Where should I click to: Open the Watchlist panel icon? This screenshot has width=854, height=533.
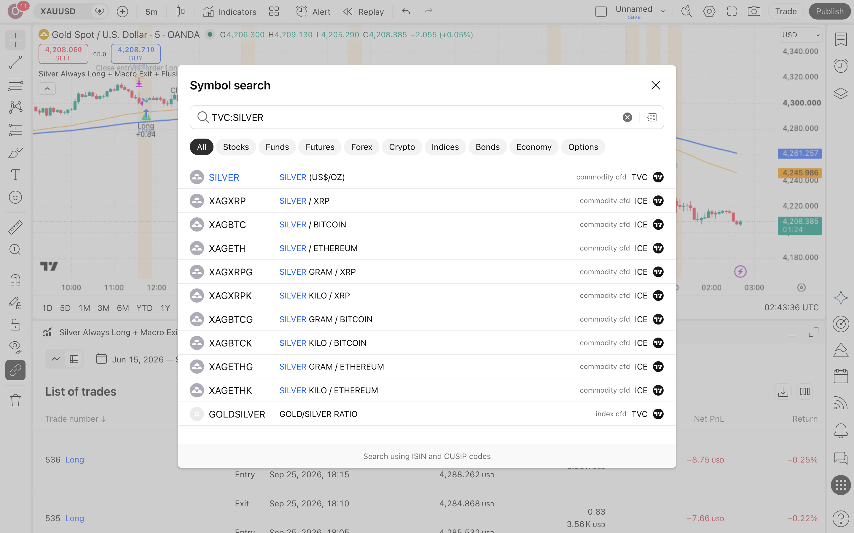(841, 39)
